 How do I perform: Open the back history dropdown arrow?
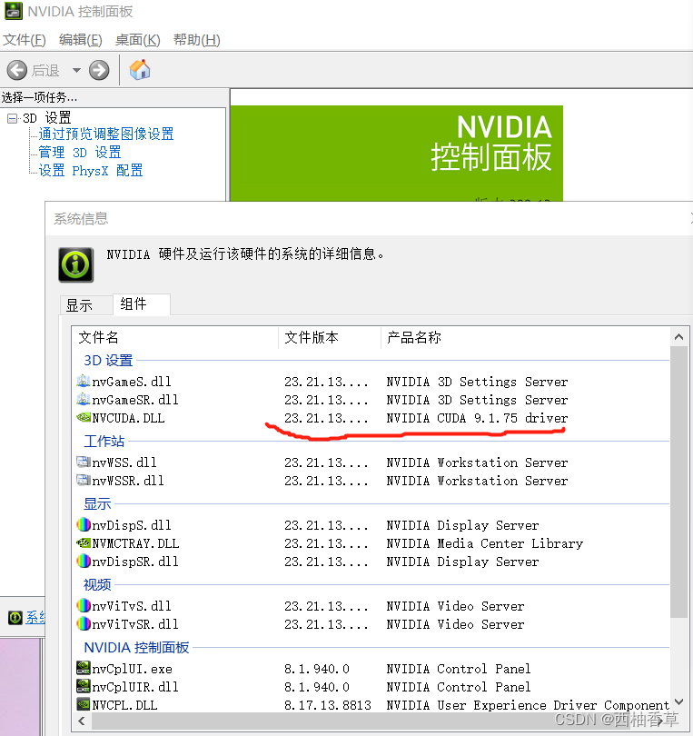coord(76,70)
